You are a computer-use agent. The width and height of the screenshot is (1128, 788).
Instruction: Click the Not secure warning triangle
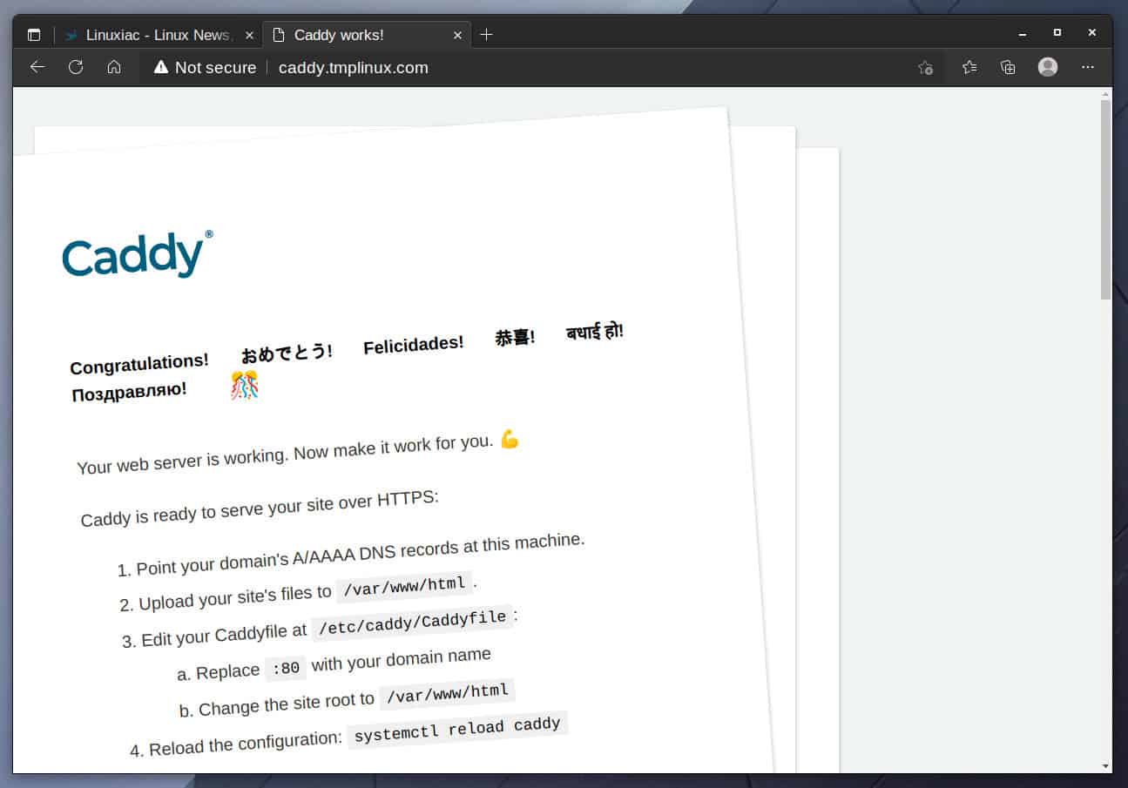(161, 67)
